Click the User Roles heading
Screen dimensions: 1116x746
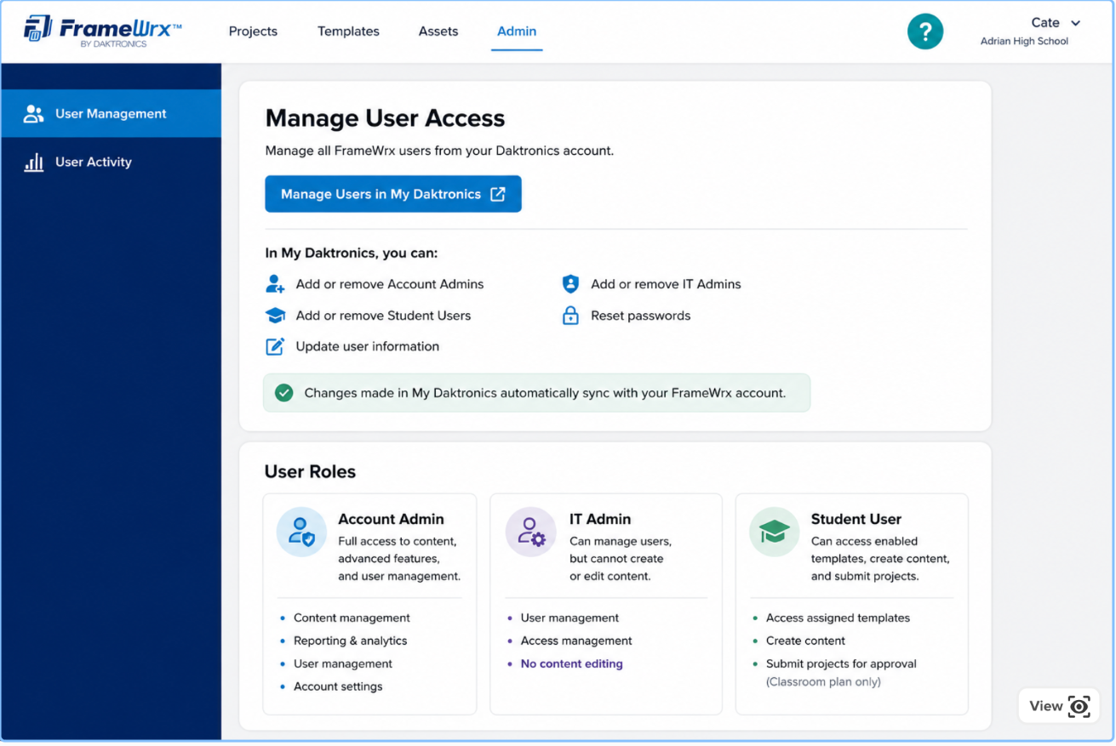pos(310,472)
